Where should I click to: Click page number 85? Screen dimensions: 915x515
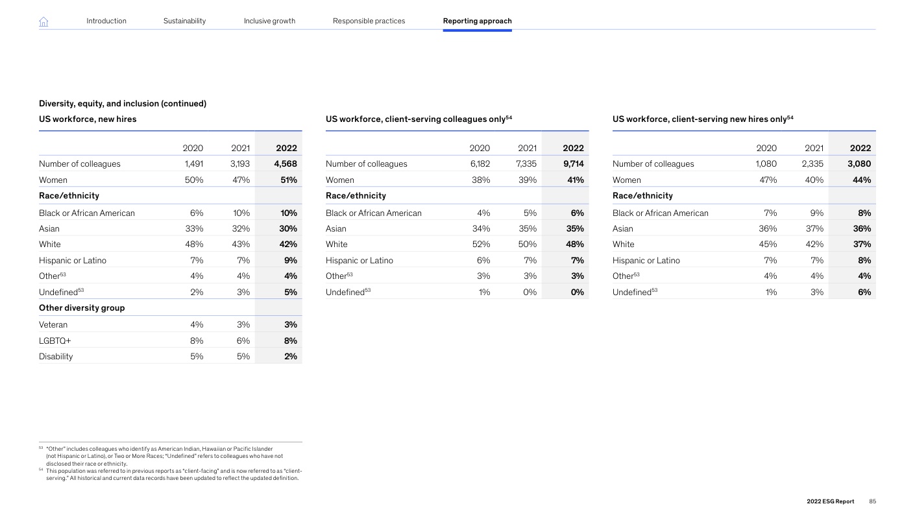point(873,501)
